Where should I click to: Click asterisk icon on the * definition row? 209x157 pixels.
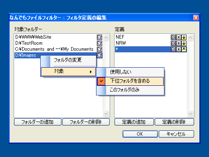click(x=178, y=49)
